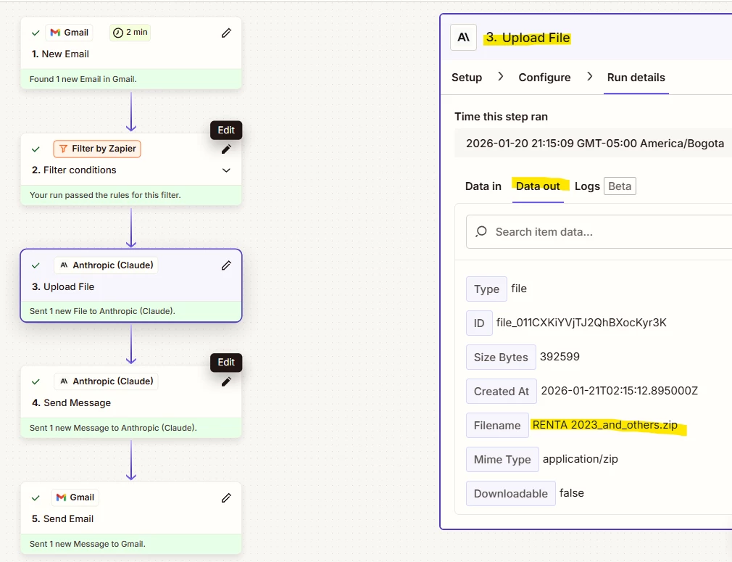Viewport: 732px width, 562px height.
Task: Click the success checkmark on New Email step
Action: [x=36, y=33]
